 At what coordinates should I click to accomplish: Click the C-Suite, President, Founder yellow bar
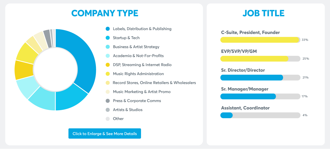tap(260, 40)
